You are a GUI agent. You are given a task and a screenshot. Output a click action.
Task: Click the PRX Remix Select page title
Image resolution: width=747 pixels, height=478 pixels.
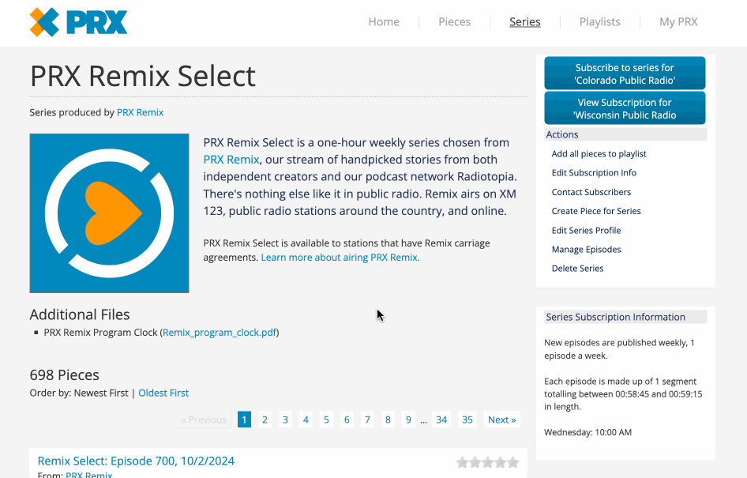142,76
